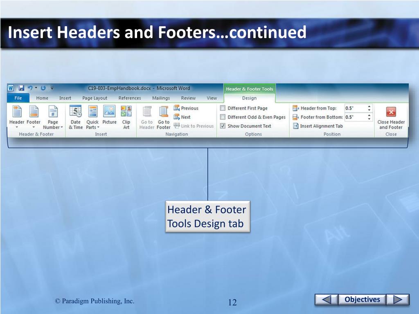Viewport: 419px width, 314px height.
Task: Switch to the Home tab
Action: click(x=42, y=98)
